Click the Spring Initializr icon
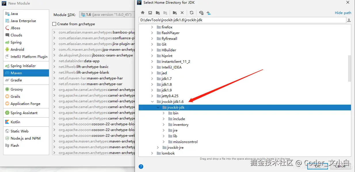The width and height of the screenshot is (355, 172). 7,66
